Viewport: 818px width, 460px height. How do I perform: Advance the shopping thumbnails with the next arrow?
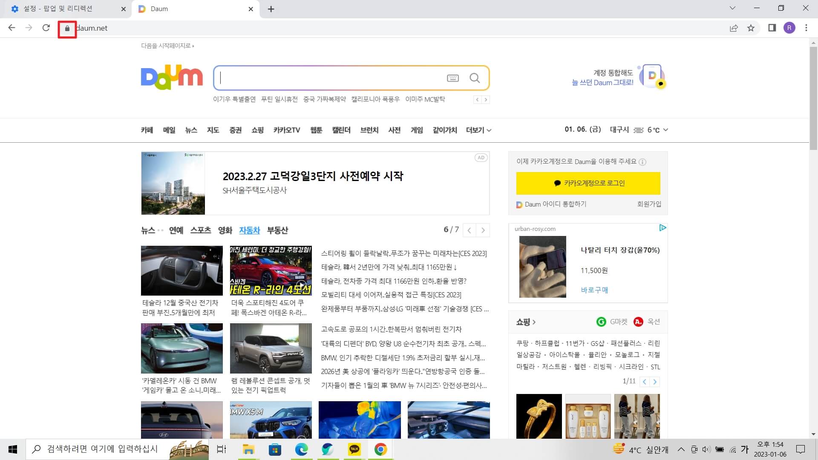[655, 382]
